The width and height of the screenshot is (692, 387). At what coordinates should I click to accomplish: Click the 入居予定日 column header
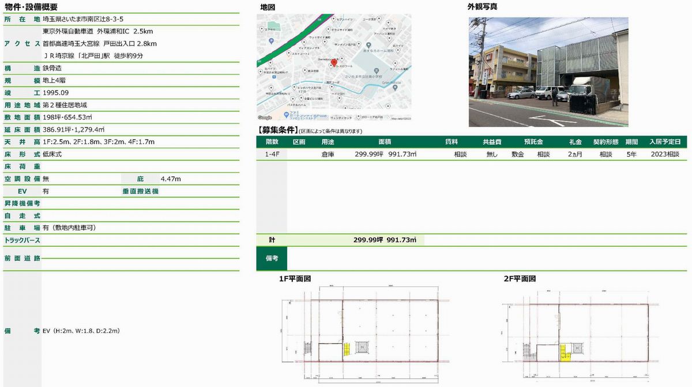[x=665, y=142]
